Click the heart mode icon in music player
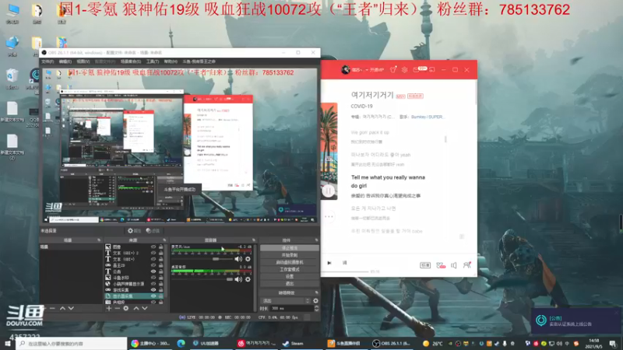Screen dimensions: 623x350 [x=441, y=265]
